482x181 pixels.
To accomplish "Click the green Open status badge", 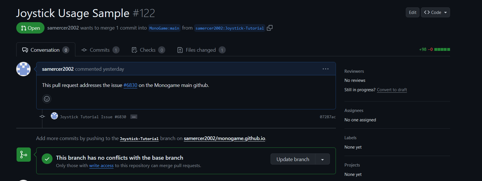I will [x=30, y=28].
